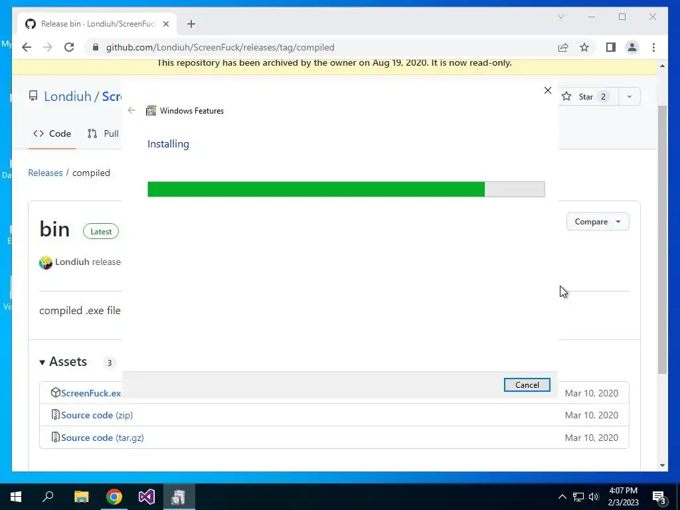Open the notification center icon

[659, 497]
